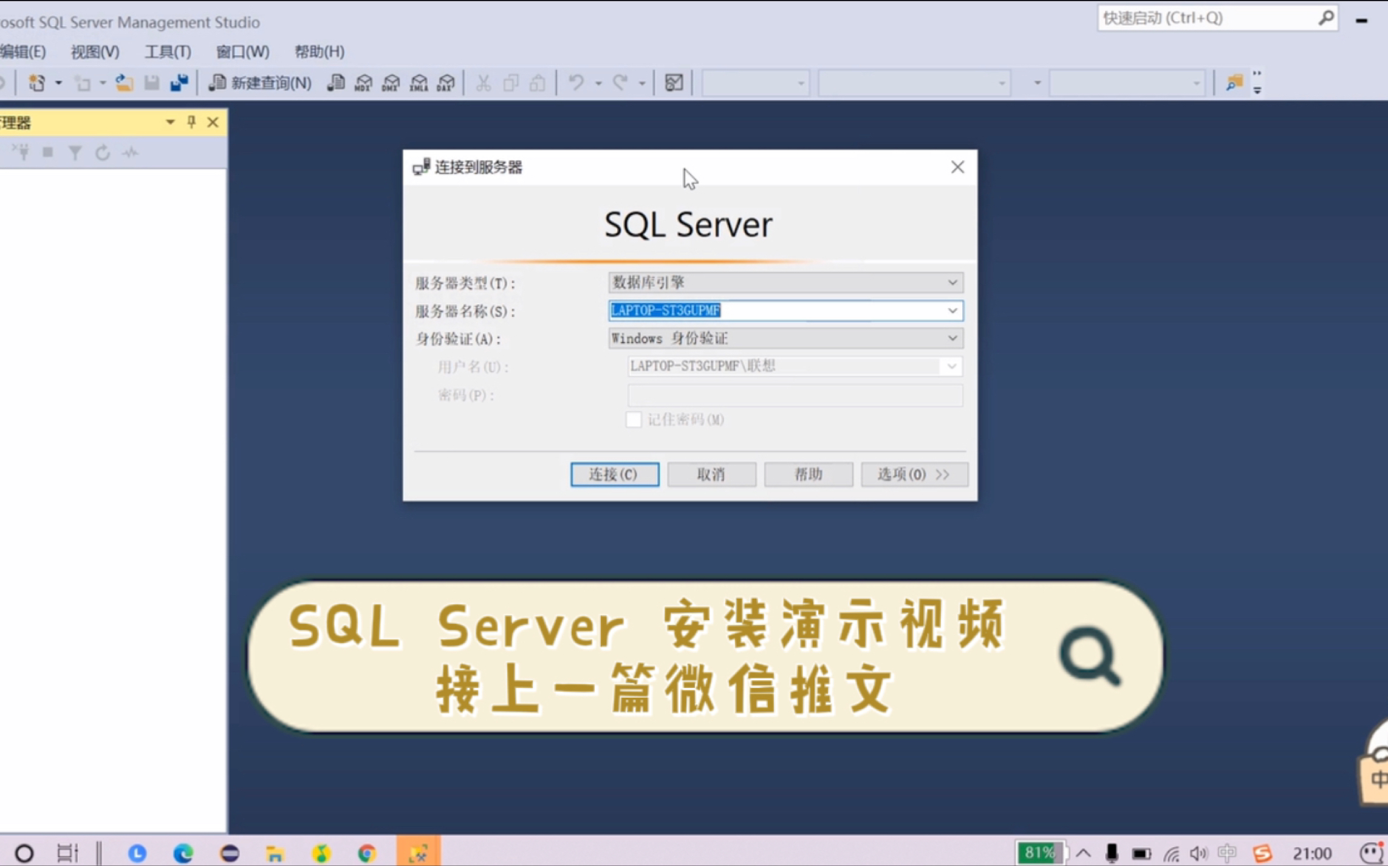Screen dimensions: 1388x866
Task: Click the Sogou input method tray icon
Action: pyautogui.click(x=1262, y=853)
